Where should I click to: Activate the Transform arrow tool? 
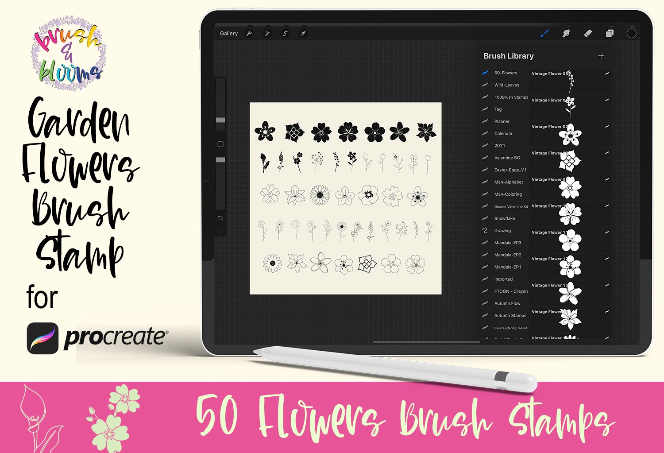[302, 33]
